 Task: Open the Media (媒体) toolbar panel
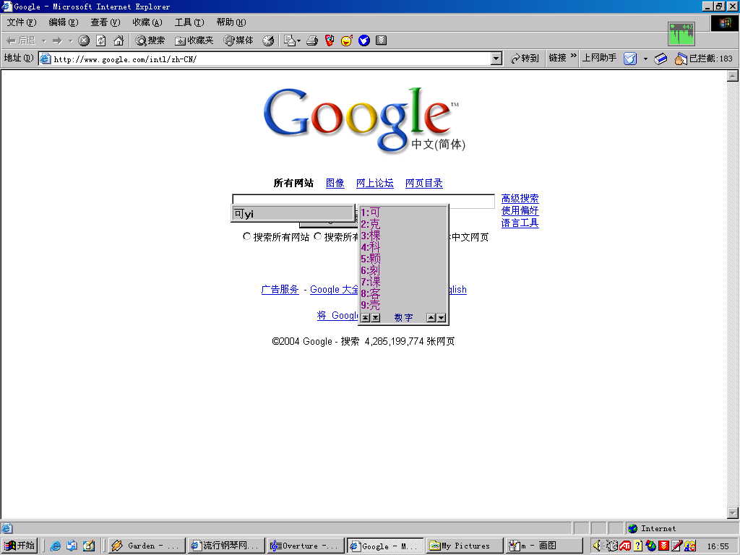pyautogui.click(x=238, y=40)
